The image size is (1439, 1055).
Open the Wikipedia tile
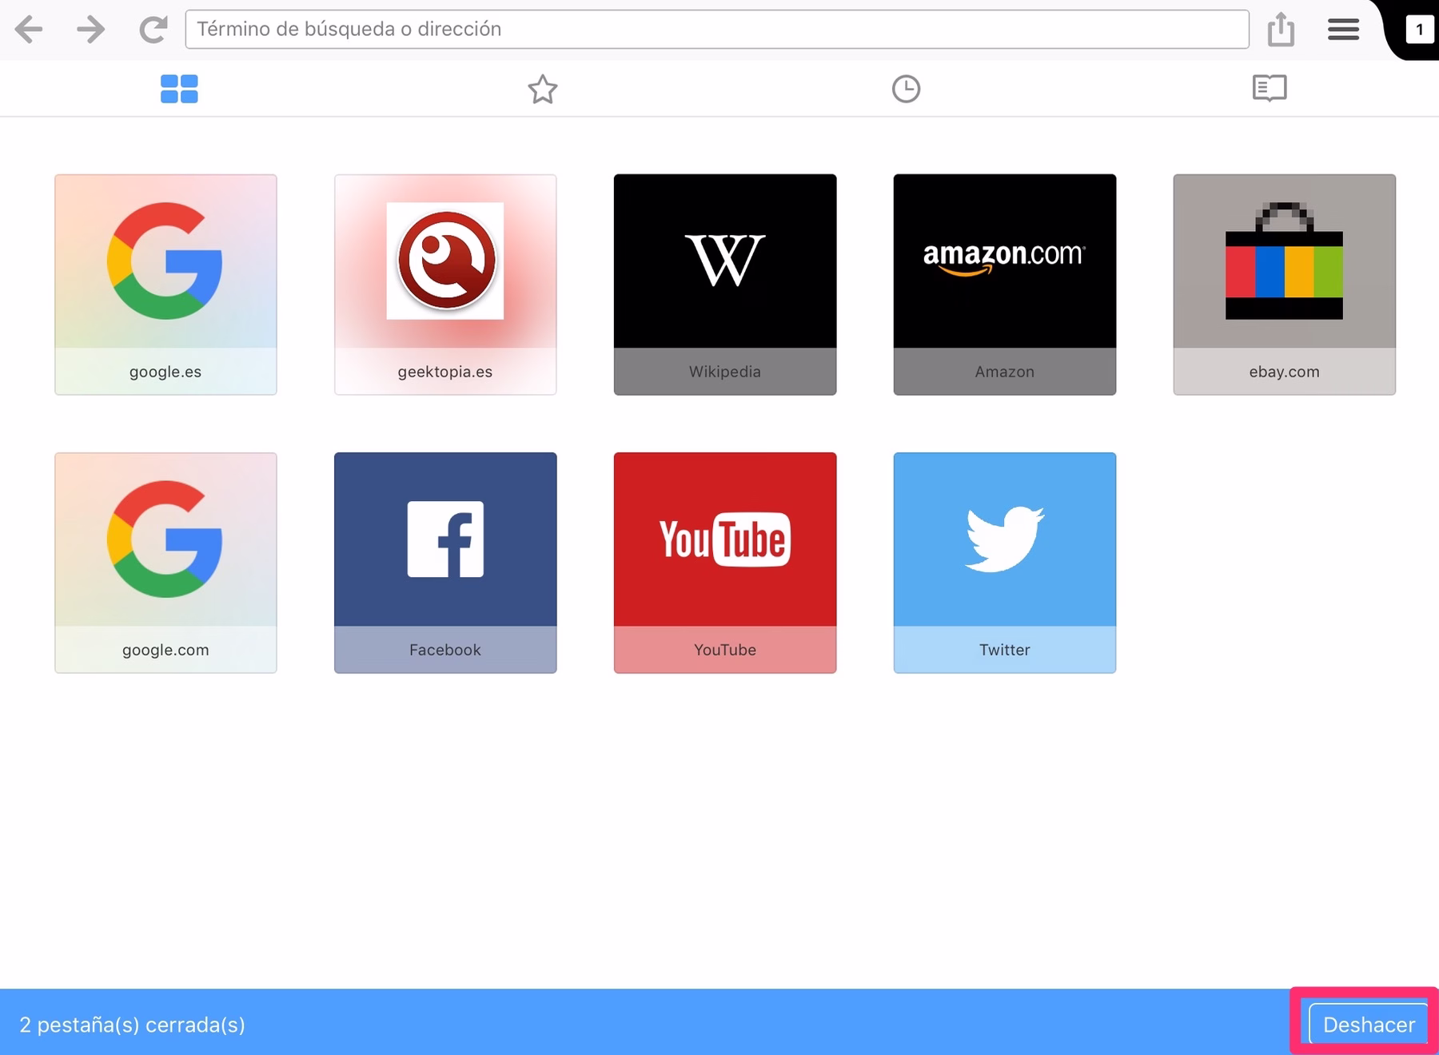click(725, 285)
